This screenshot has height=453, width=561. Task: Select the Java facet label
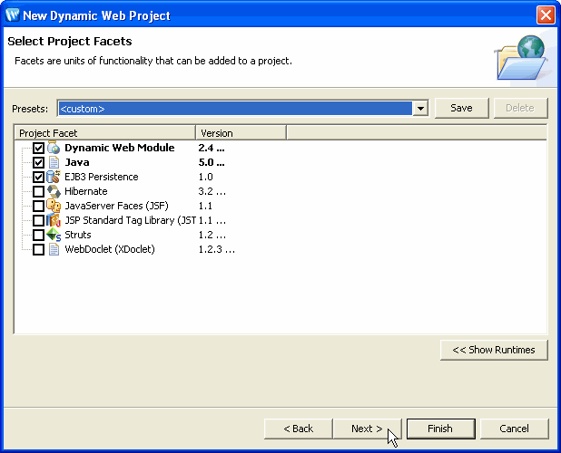click(x=77, y=162)
